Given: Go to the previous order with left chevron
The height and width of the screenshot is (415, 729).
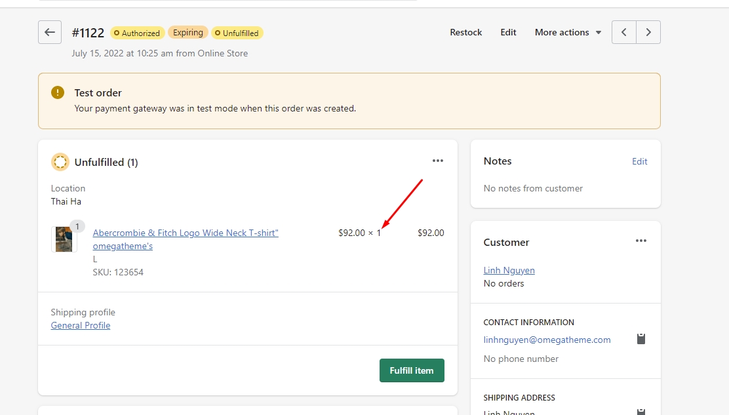Looking at the screenshot, I should coord(623,32).
